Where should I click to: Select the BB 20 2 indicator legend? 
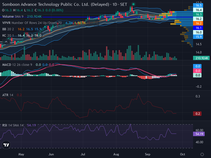22,29
